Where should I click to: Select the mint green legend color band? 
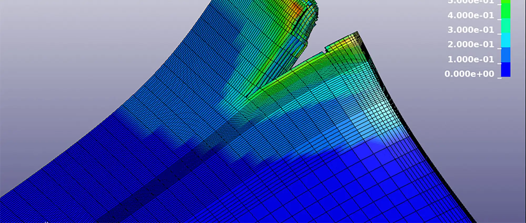505,26
